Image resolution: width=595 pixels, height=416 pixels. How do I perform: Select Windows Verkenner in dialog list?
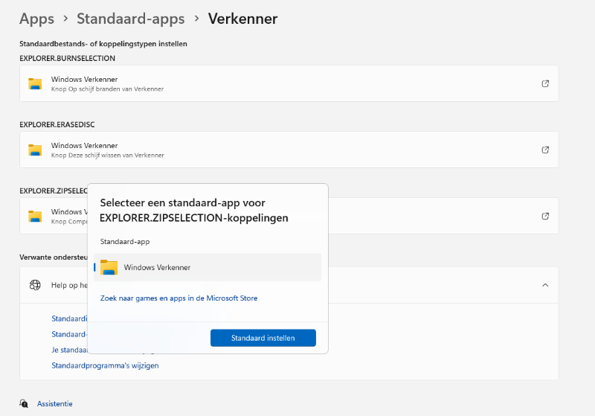tap(208, 267)
